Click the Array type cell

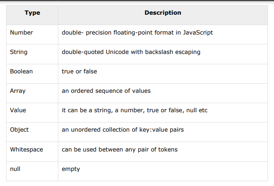pos(18,91)
